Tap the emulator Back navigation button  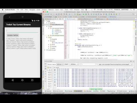[x=13, y=80]
